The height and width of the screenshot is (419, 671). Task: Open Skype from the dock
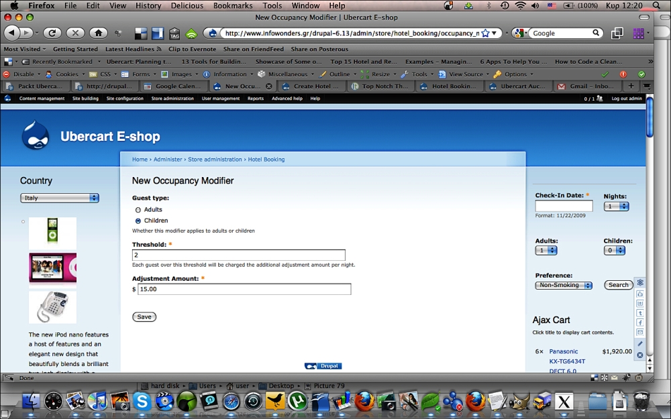coord(142,402)
